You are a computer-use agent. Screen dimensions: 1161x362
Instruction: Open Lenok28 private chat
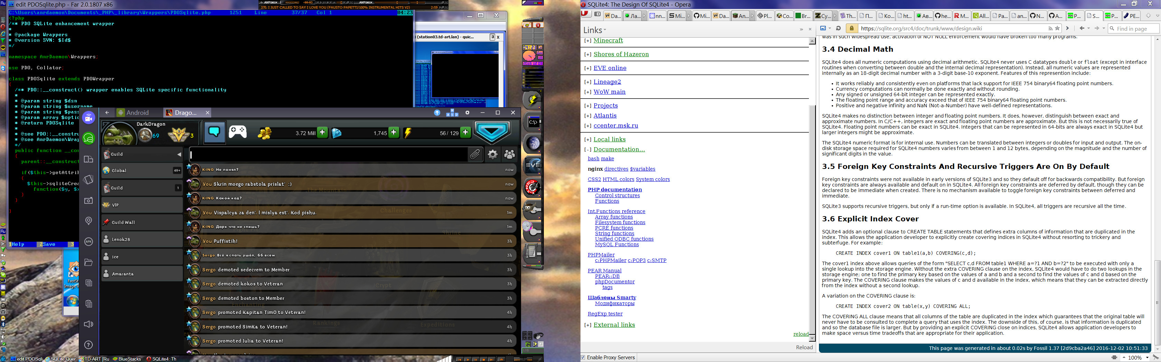(142, 239)
